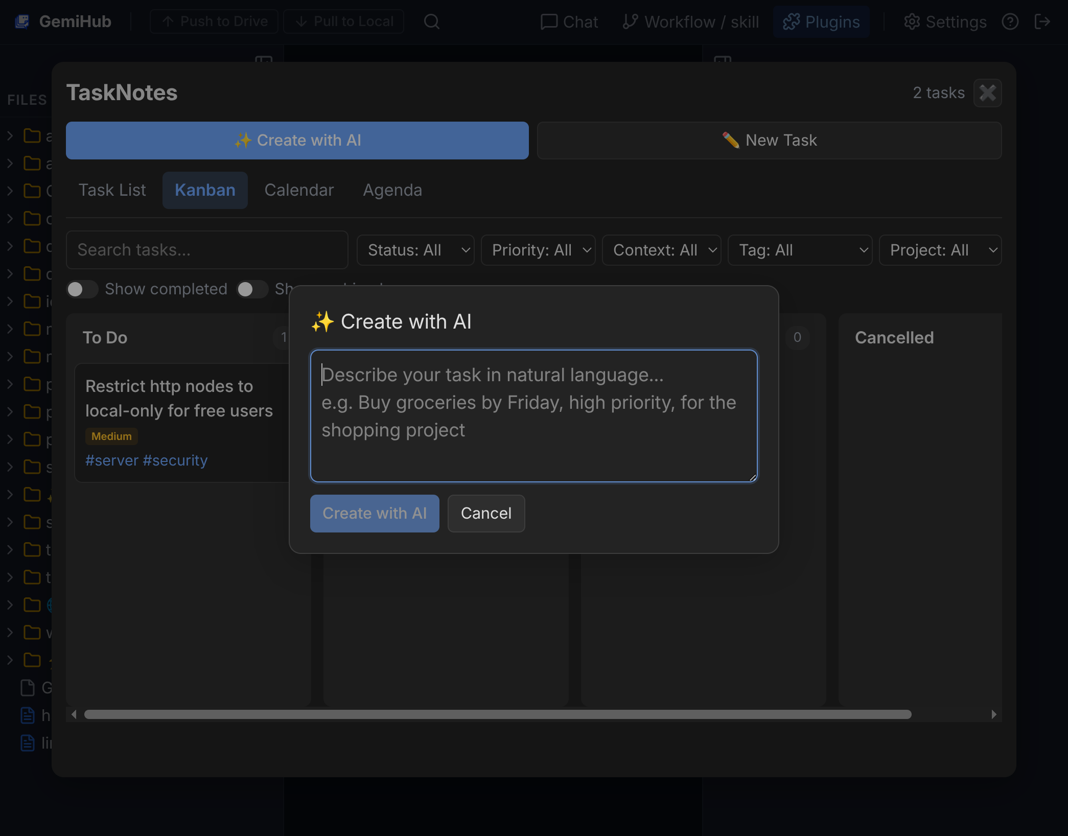
Task: Click the logout arrow icon
Action: pyautogui.click(x=1042, y=21)
